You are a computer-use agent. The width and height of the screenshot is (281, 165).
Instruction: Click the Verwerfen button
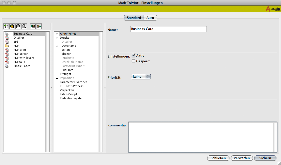point(242,158)
